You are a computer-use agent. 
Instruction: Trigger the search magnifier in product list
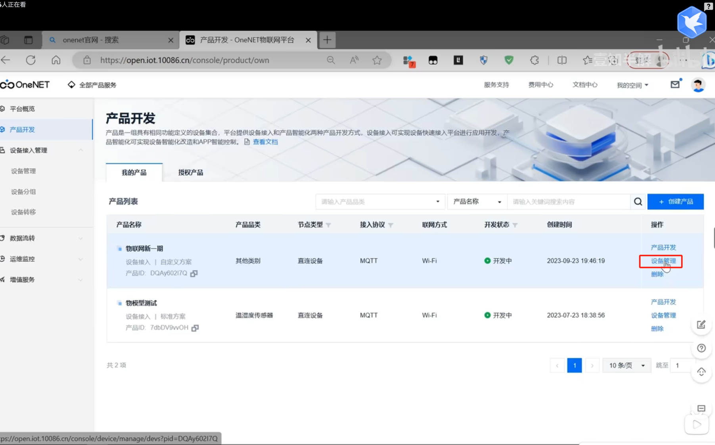638,201
